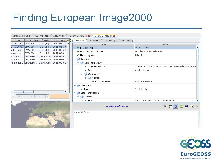This screenshot has width=212, height=159.
Task: Close the Query [1] results tab
Action: click(x=89, y=36)
